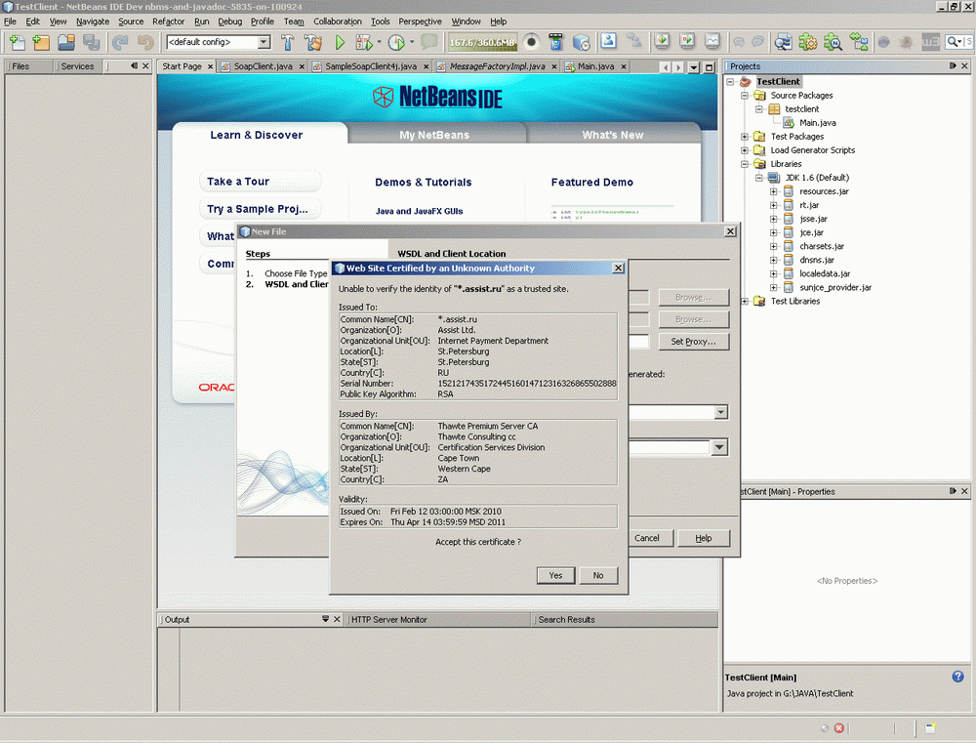
Task: Close the certificate warning dialog
Action: [x=618, y=268]
